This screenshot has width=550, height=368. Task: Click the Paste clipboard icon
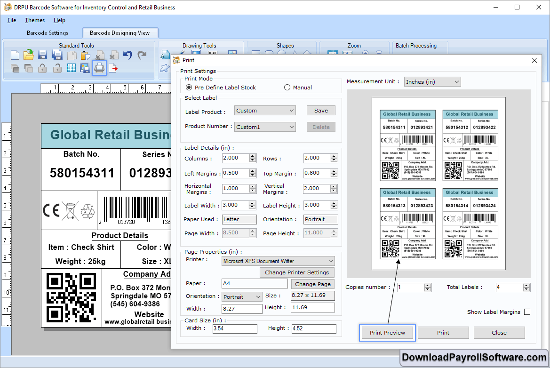pyautogui.click(x=85, y=56)
